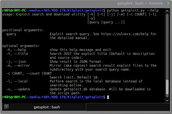Viewport: 172px width, 114px height.
Task: Click the text 'searching online.'
Action: 66,85
